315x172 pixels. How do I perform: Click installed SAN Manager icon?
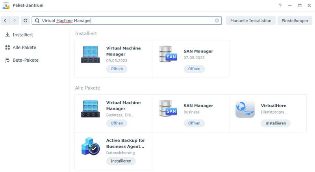coord(168,54)
